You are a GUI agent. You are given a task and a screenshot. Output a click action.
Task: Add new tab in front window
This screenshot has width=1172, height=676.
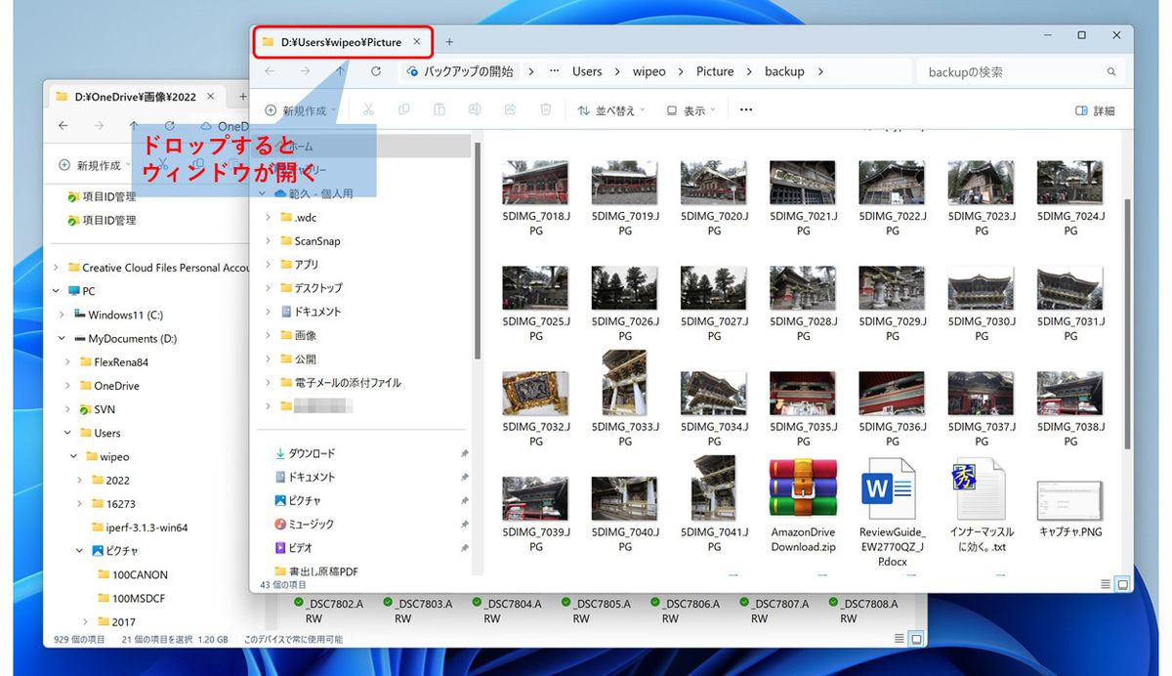[449, 42]
